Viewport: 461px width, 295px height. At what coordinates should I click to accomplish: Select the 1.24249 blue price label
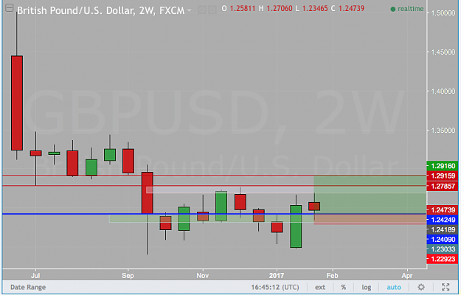coord(443,220)
